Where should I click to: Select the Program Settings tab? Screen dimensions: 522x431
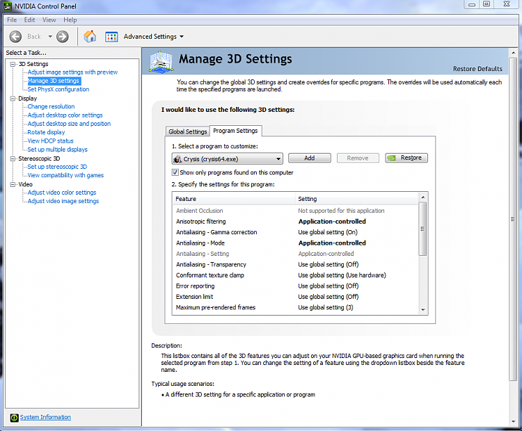tap(235, 131)
